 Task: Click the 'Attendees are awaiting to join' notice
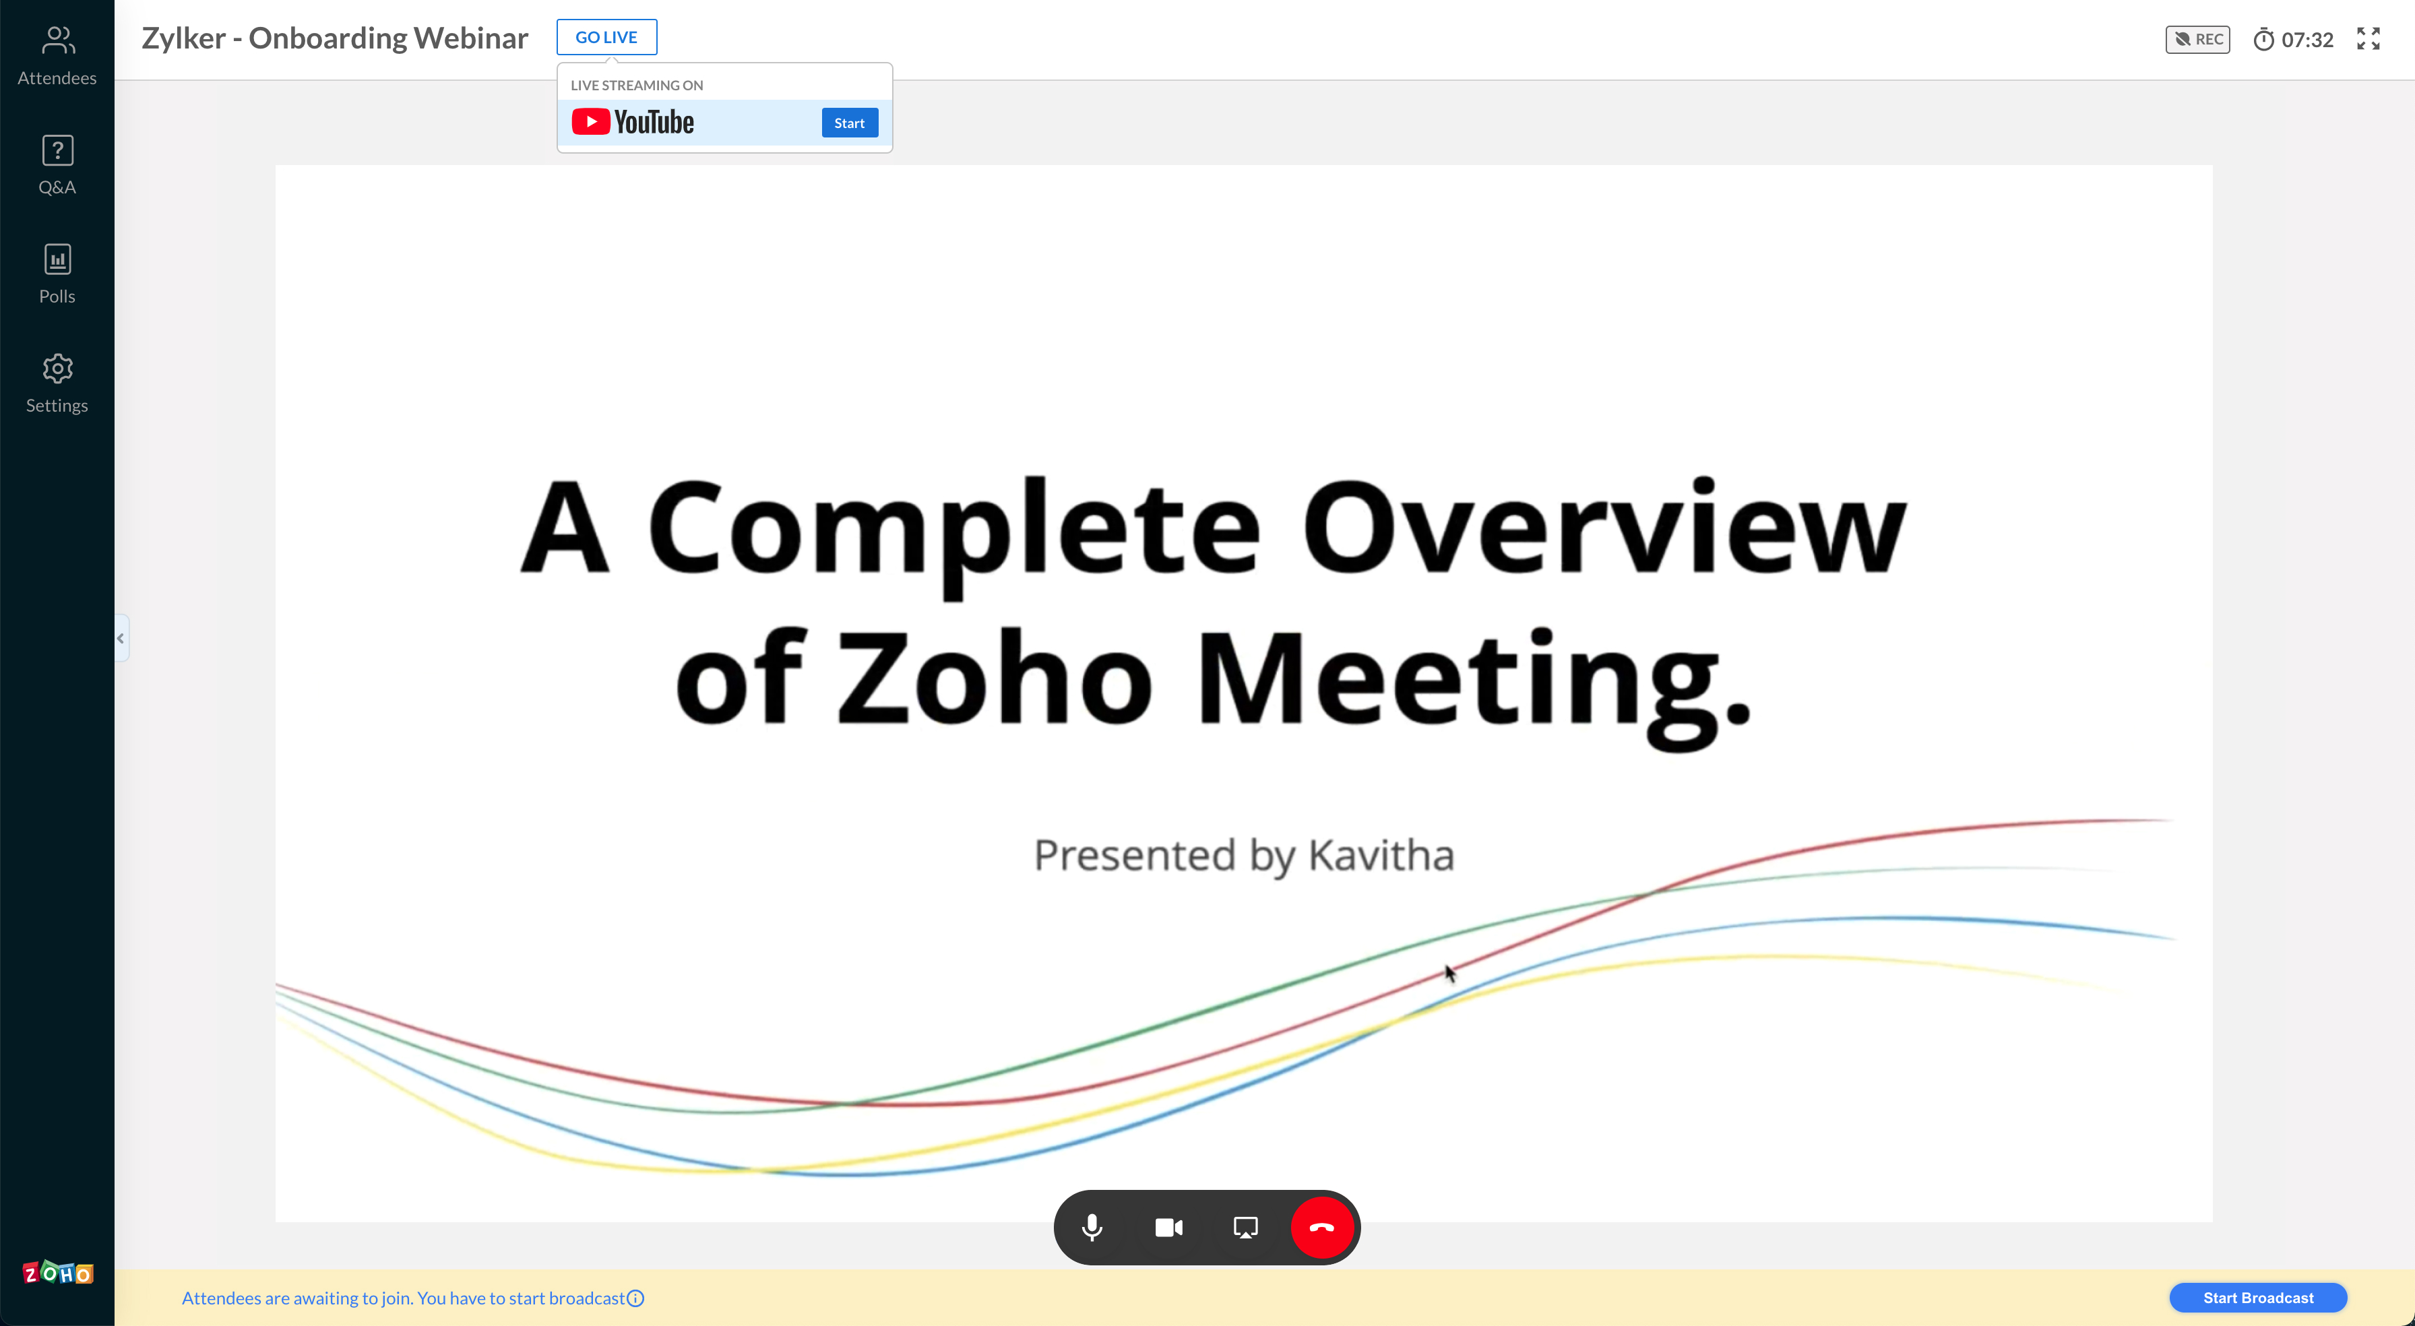[403, 1298]
